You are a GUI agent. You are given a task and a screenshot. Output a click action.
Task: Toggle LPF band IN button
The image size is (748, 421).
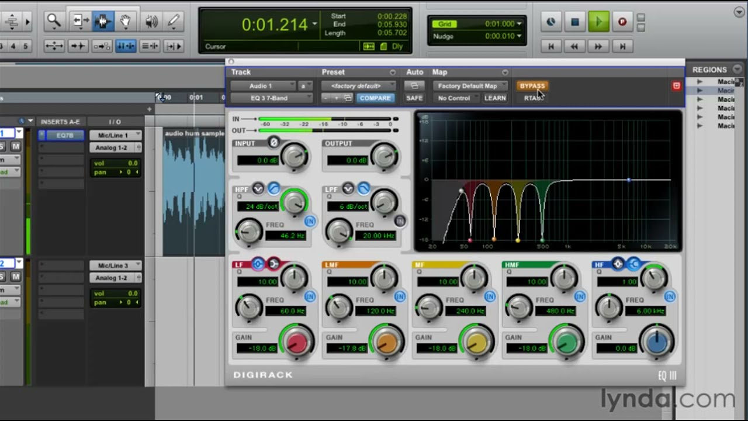pyautogui.click(x=400, y=221)
